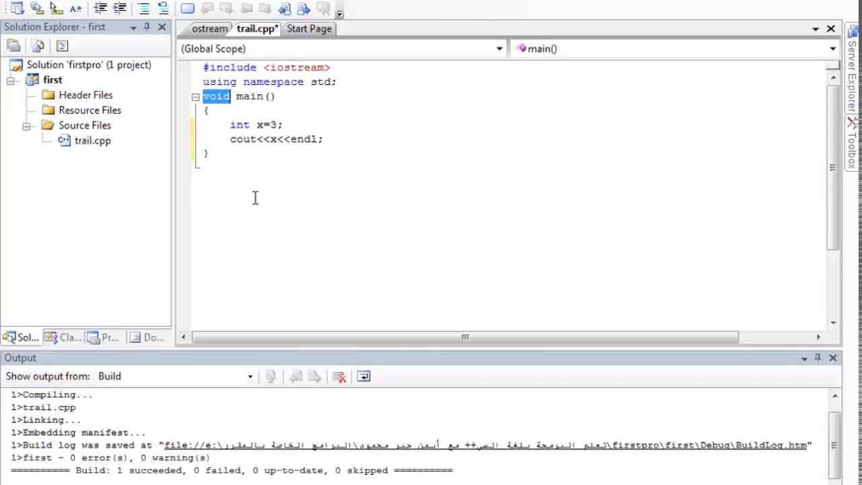Click the Display Word Completion icon

coord(76,9)
